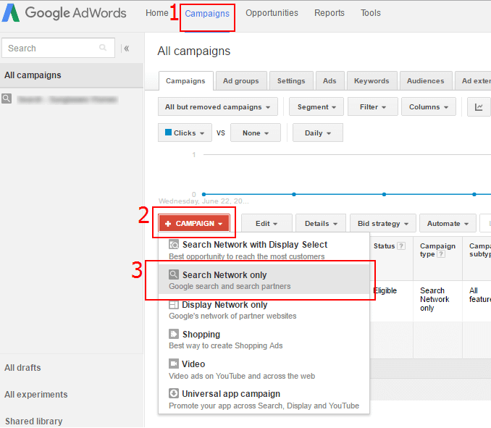The image size is (491, 428).
Task: Switch to the Settings tab
Action: click(x=291, y=81)
